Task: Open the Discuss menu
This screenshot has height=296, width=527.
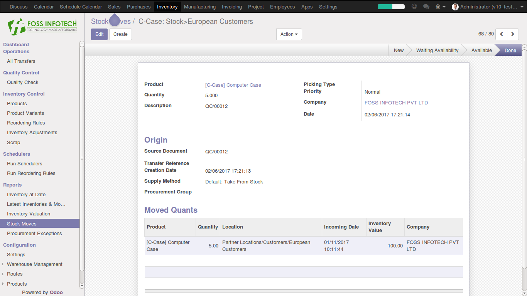Action: [x=19, y=7]
